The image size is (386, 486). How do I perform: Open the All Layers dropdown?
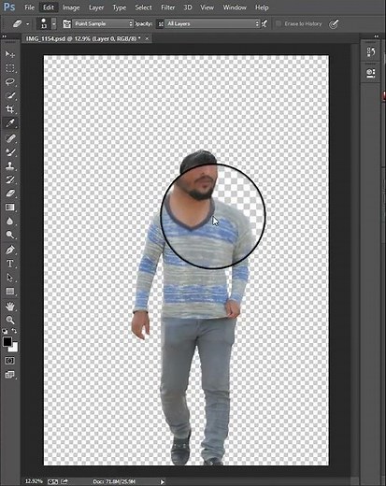[212, 23]
